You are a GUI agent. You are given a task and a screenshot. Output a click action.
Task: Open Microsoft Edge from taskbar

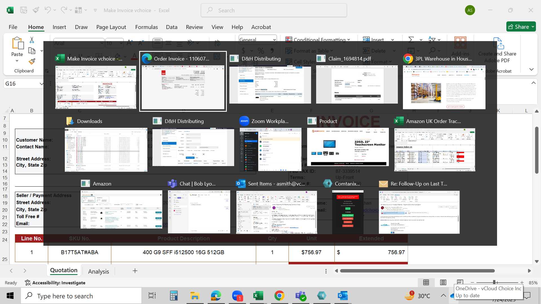click(x=216, y=296)
